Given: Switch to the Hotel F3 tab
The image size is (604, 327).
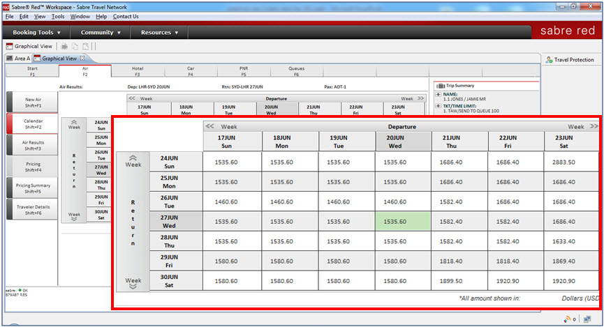Looking at the screenshot, I should (138, 71).
